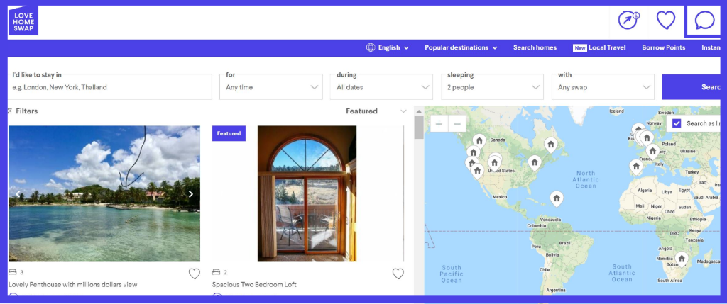This screenshot has width=727, height=304.
Task: Open the Filters icon
Action: coord(10,111)
